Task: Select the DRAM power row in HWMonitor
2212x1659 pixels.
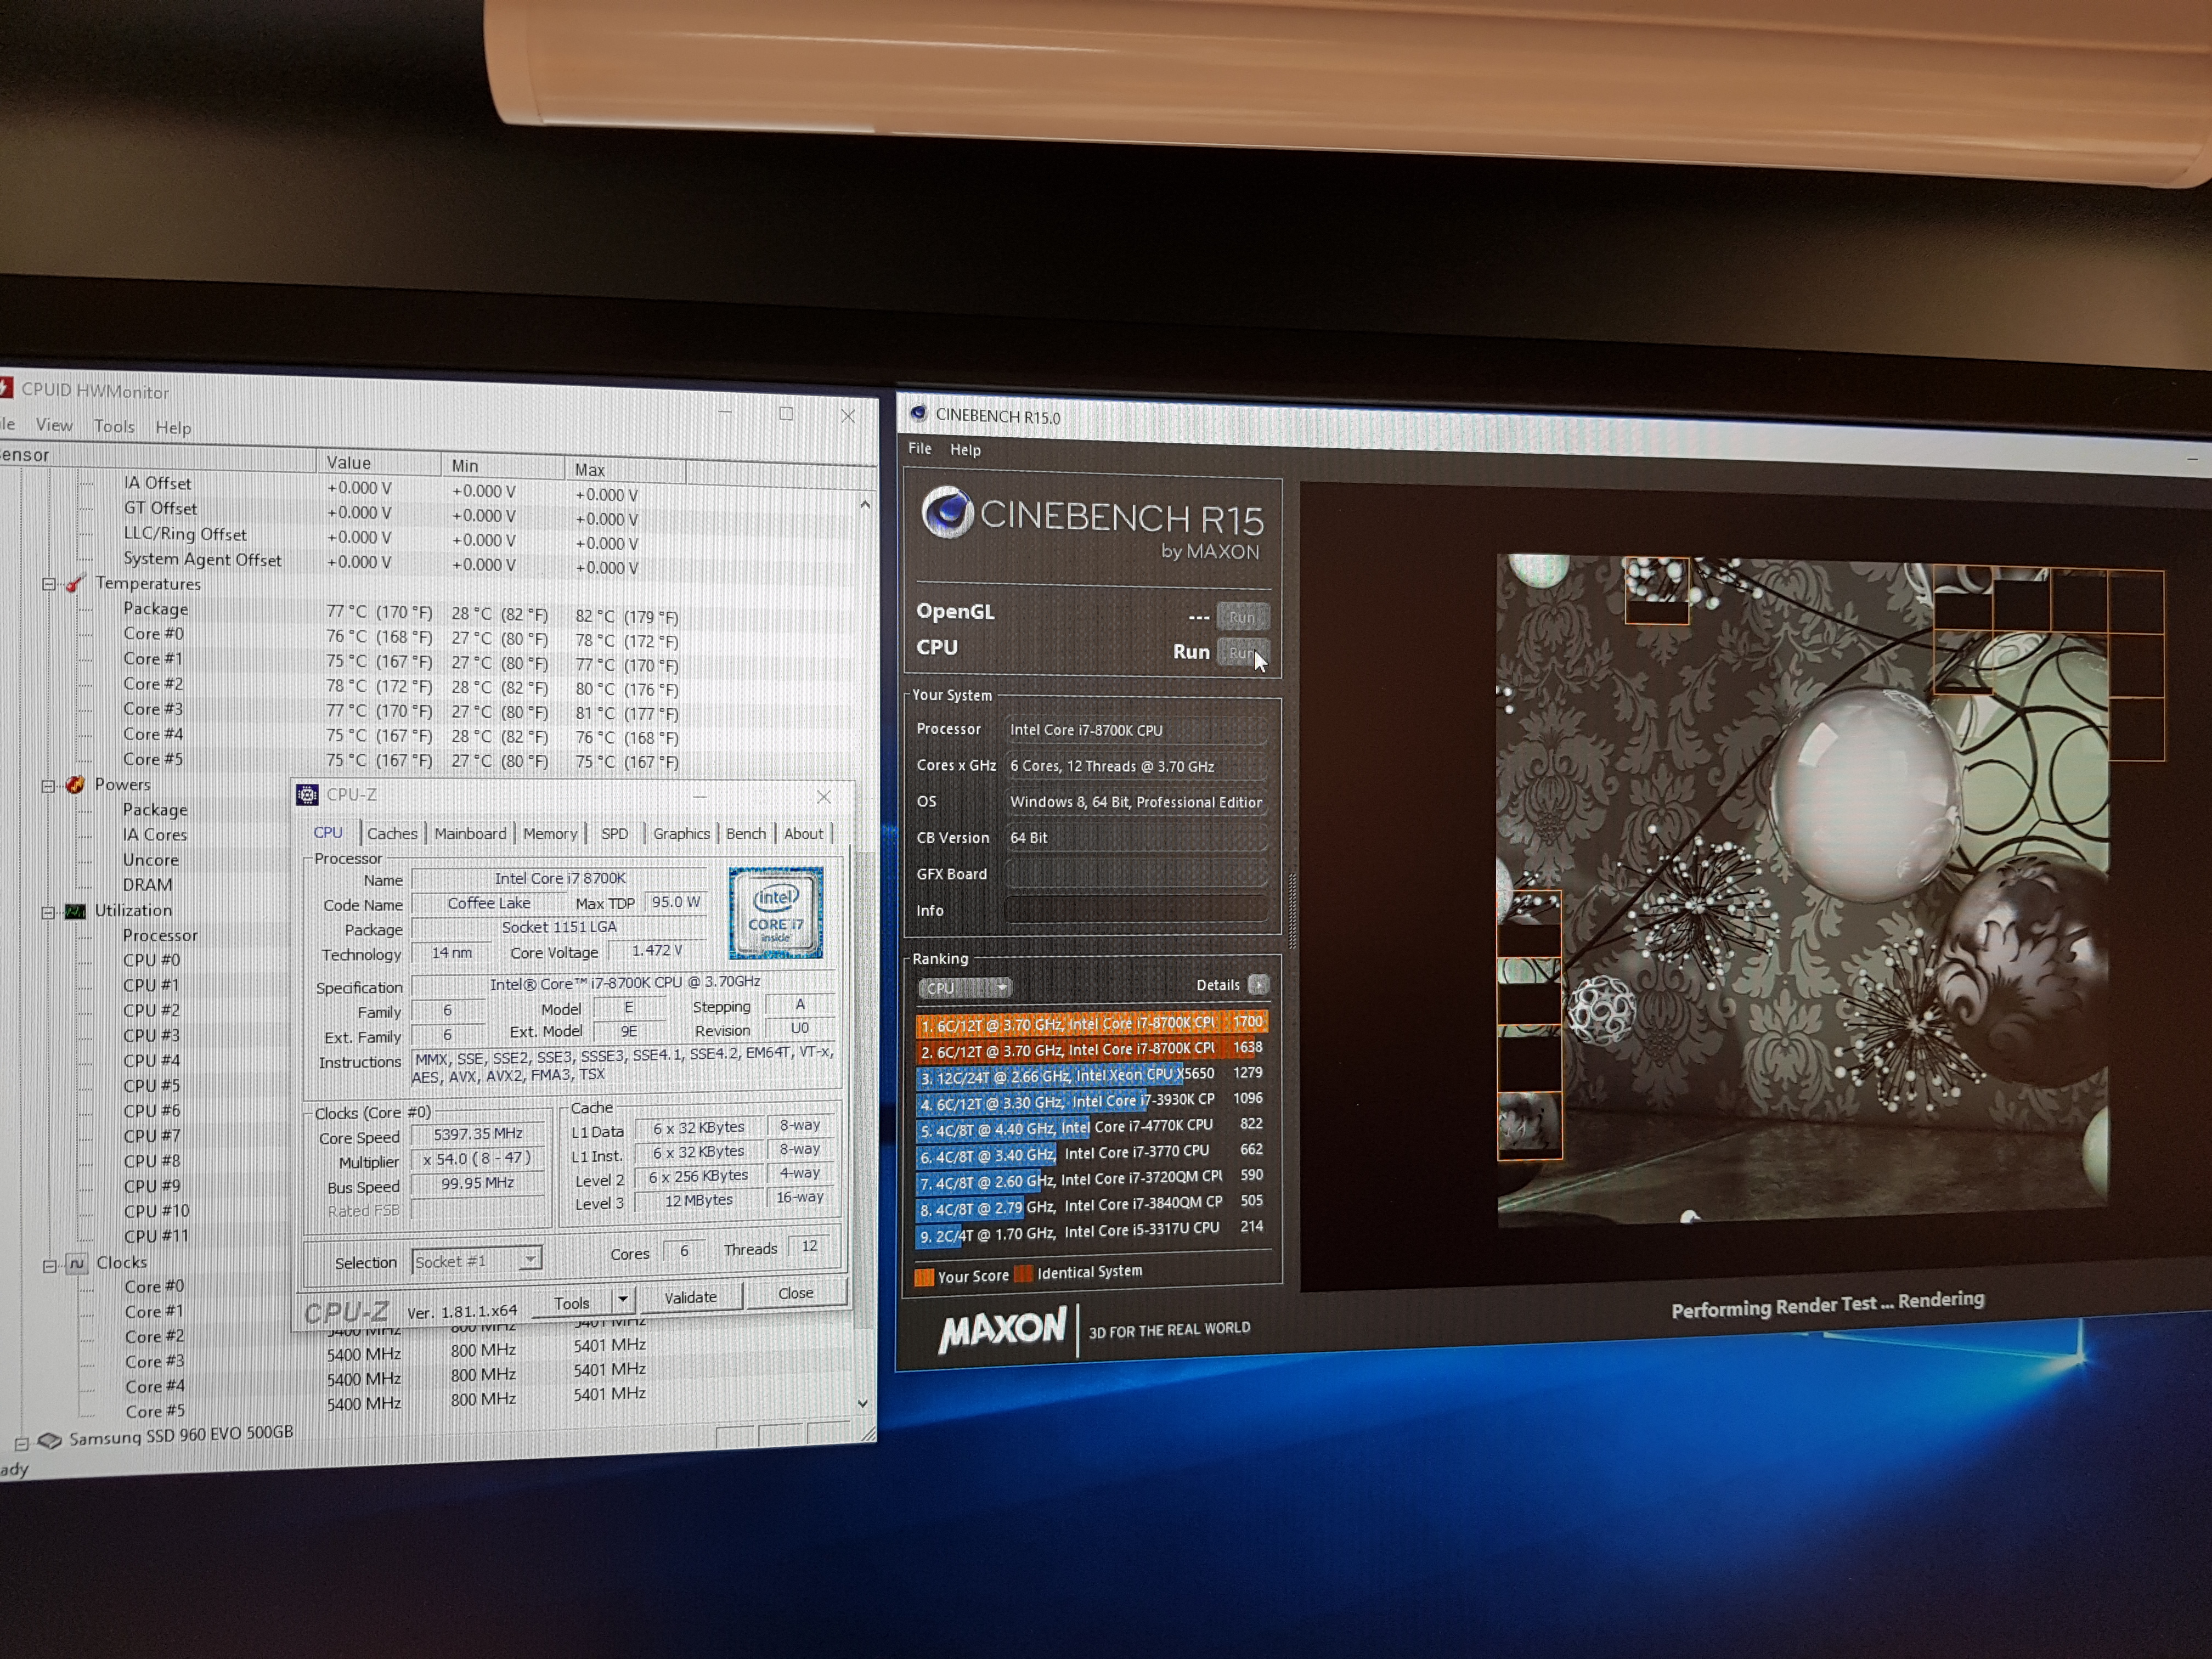Action: [x=148, y=885]
